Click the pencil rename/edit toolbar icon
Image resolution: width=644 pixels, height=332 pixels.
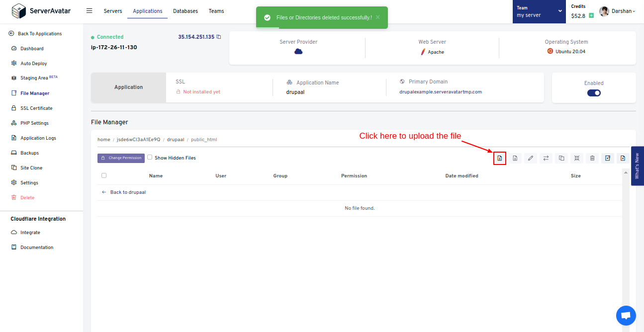click(531, 158)
